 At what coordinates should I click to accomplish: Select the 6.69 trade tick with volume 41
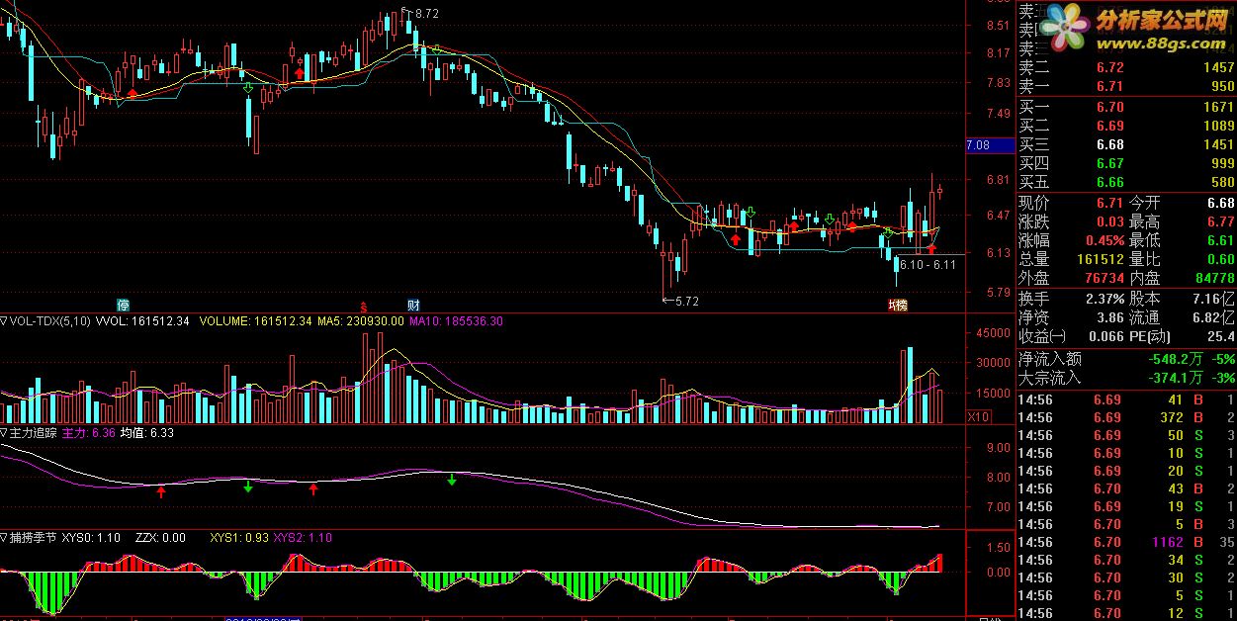coord(1126,399)
